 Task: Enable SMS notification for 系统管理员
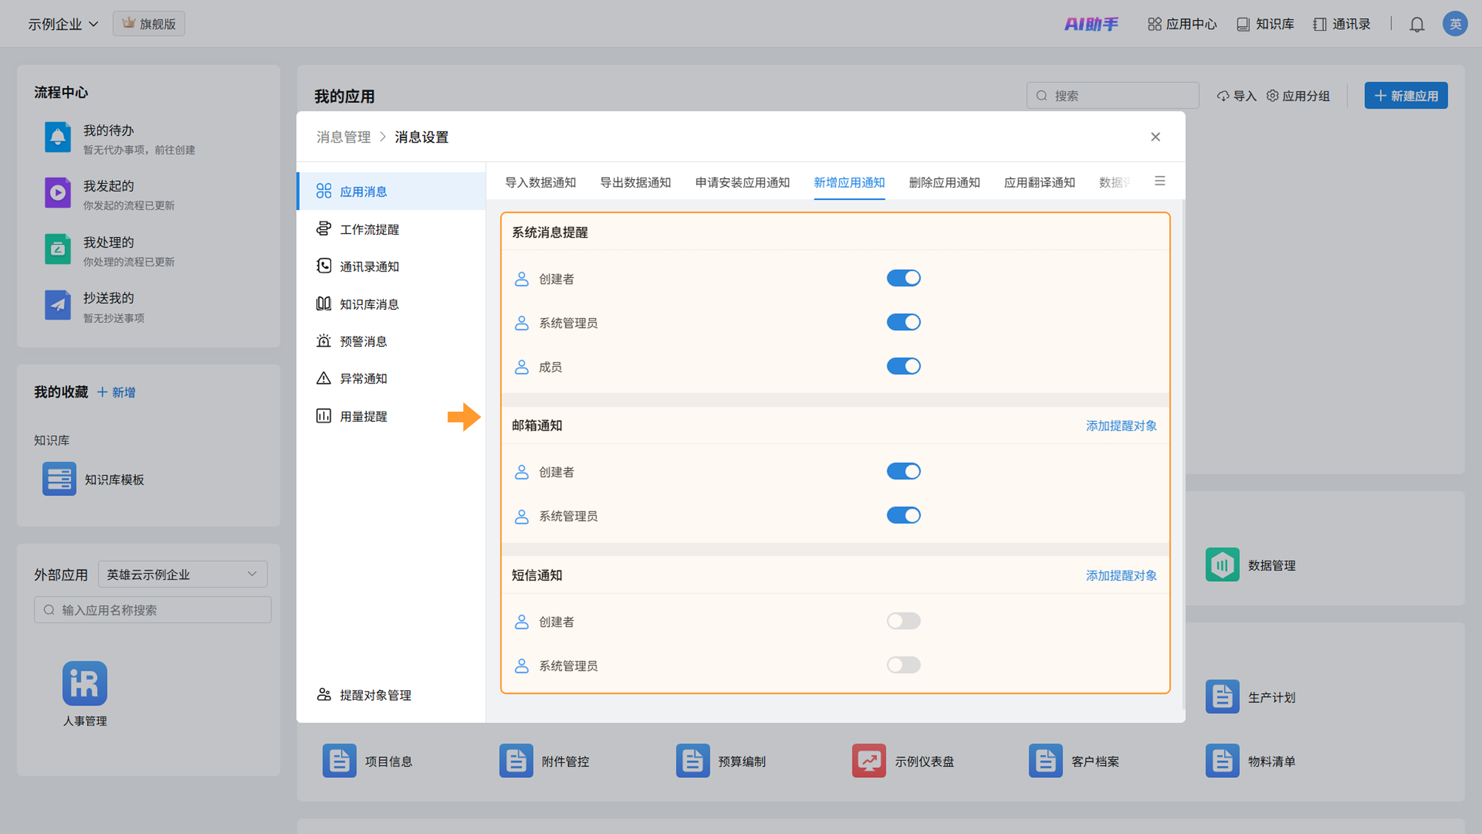[903, 665]
